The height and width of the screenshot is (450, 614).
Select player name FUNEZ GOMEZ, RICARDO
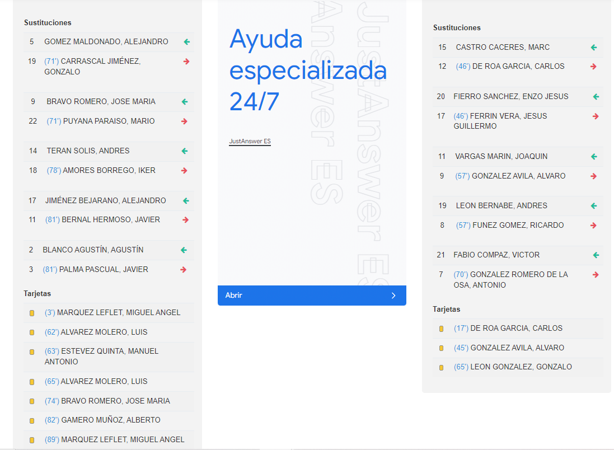pos(518,225)
